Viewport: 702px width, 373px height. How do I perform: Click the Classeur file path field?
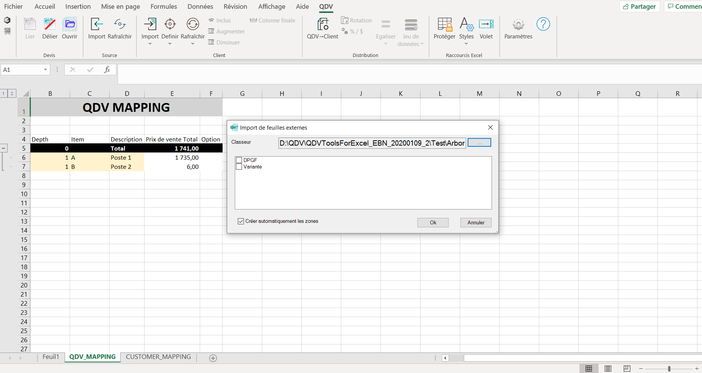point(372,143)
